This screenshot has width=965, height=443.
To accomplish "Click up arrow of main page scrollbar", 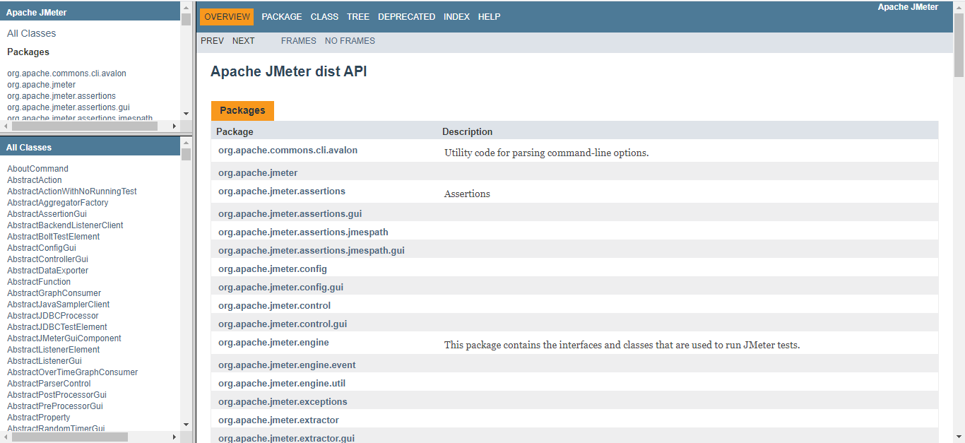I will (959, 6).
